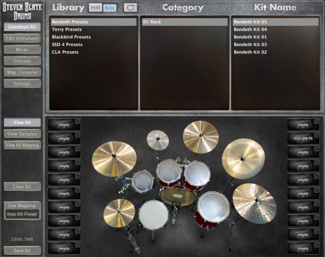Click the Save Kit button
Viewport: 325px width, 257px height.
22,251
